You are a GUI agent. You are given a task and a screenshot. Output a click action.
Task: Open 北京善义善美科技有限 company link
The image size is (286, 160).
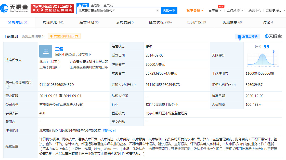tap(89, 62)
